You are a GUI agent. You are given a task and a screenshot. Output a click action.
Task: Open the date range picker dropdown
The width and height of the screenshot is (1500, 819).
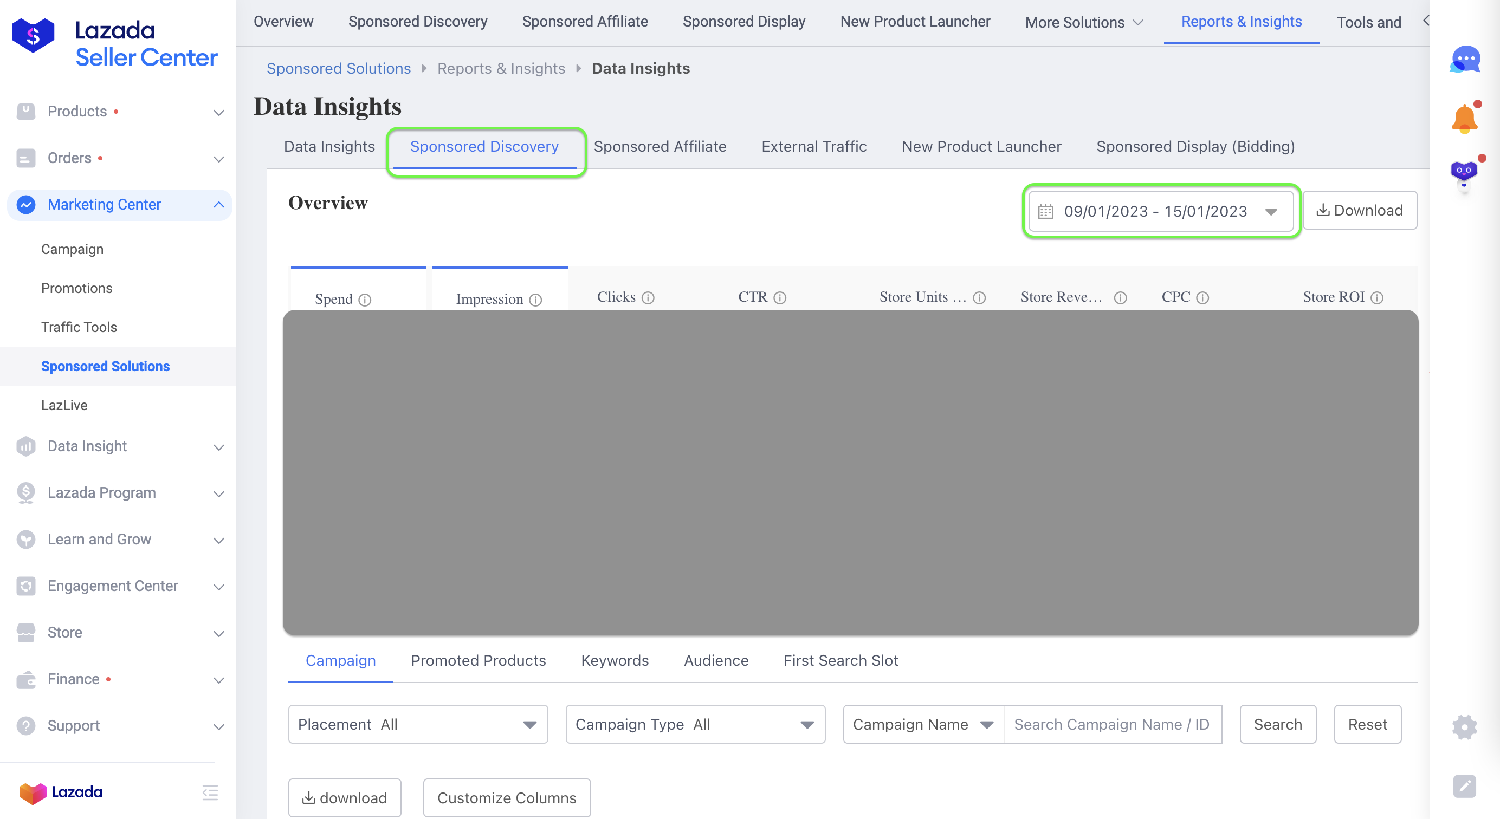(x=1160, y=211)
